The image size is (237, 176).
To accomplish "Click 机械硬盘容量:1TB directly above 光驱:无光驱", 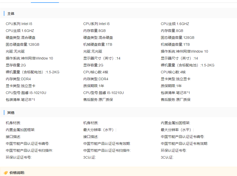I will point(98,44).
